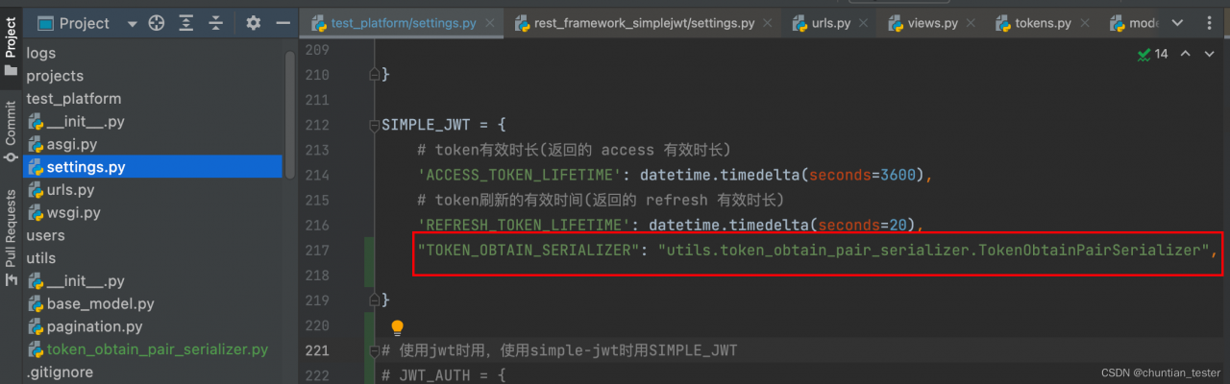Select token_obtain_pair_serializer.py in project tree
This screenshot has height=384, width=1230.
pyautogui.click(x=157, y=349)
